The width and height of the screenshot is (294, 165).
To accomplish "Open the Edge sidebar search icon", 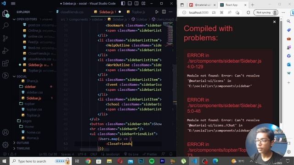I will 288,22.
